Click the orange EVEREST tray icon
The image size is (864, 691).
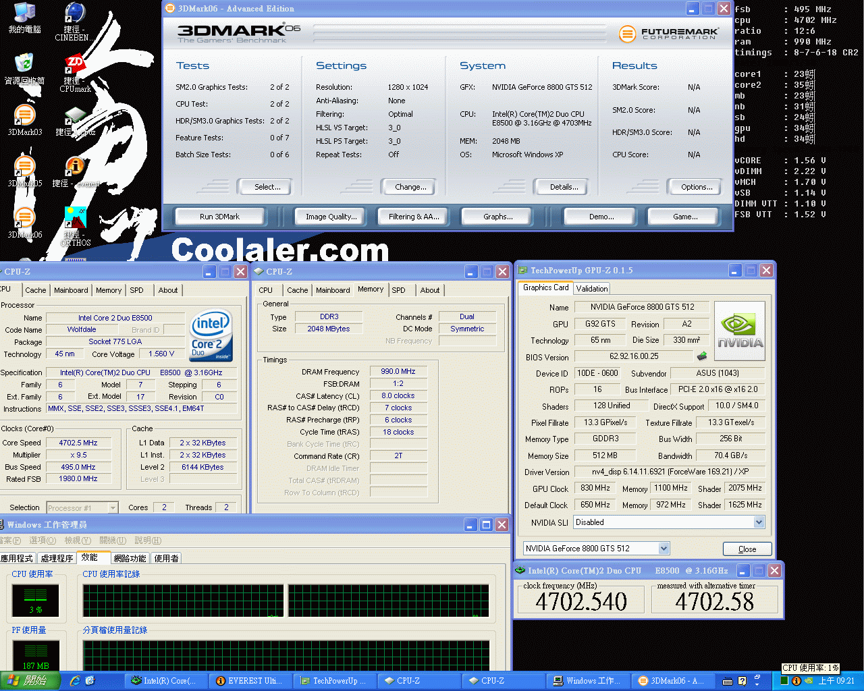(x=796, y=681)
